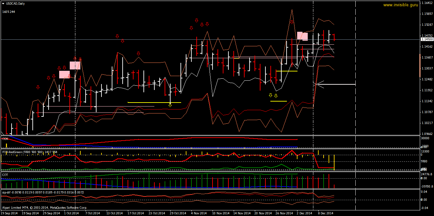The height and width of the screenshot is (216, 434).
Task: Click the 13300 value on the FOB-RedGreen scale
Action: [426, 151]
